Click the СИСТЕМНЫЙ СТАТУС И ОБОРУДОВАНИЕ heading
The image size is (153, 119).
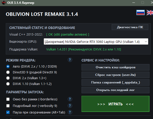(42, 28)
